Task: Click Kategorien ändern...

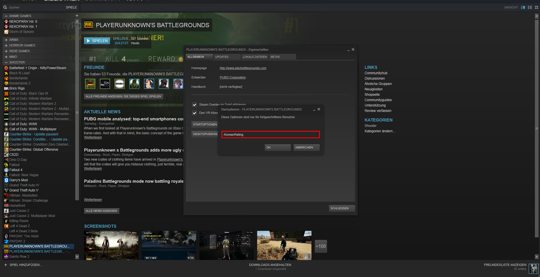Action: [380, 131]
